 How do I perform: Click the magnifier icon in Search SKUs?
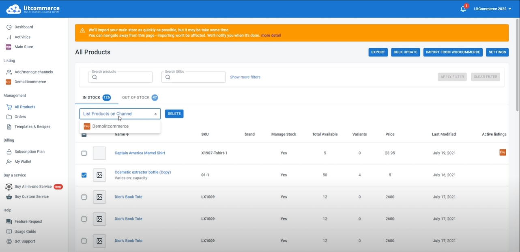pos(168,77)
